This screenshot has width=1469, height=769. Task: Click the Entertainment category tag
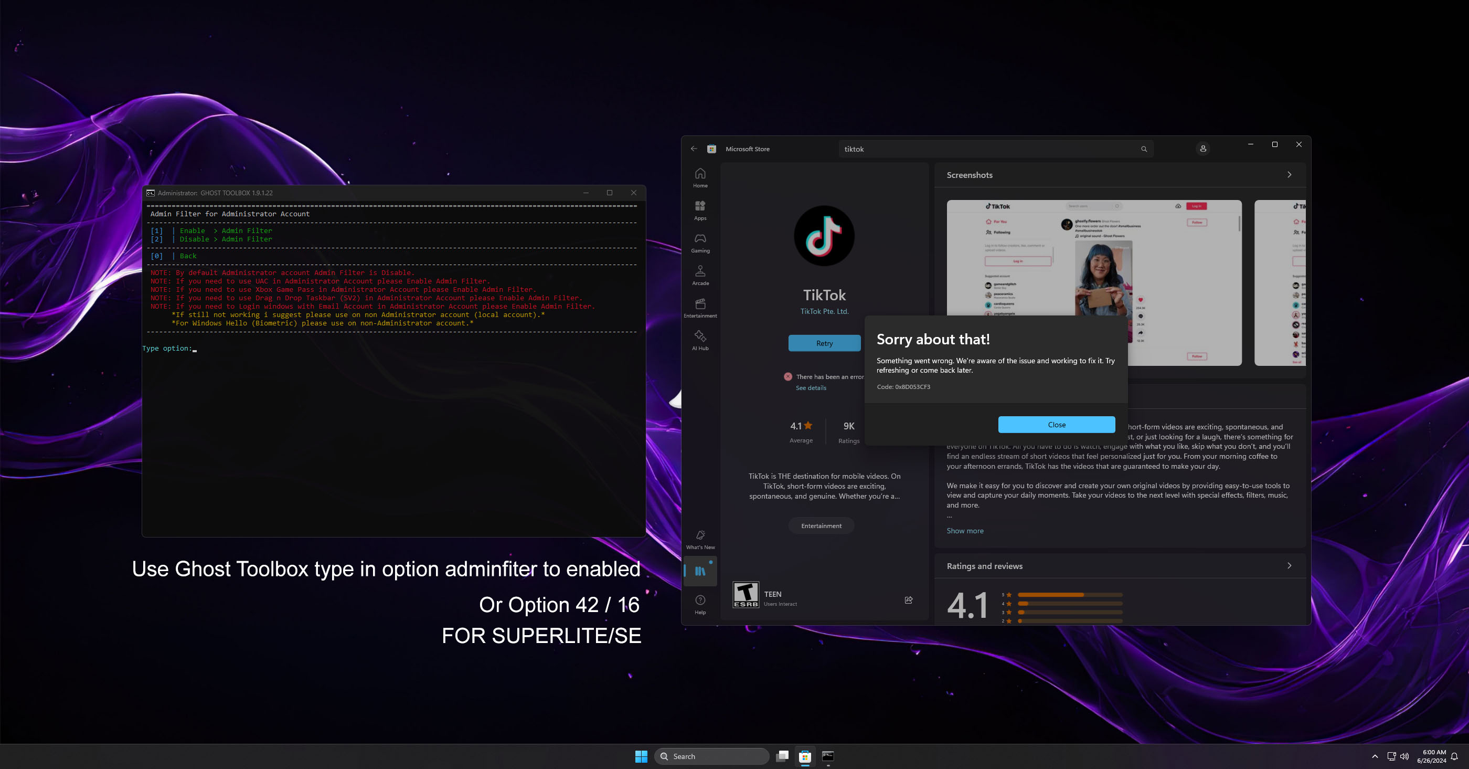[x=821, y=526]
